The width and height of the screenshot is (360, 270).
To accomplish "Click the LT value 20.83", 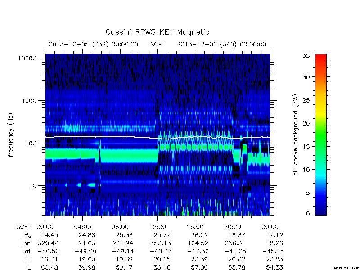I will click(x=274, y=259).
